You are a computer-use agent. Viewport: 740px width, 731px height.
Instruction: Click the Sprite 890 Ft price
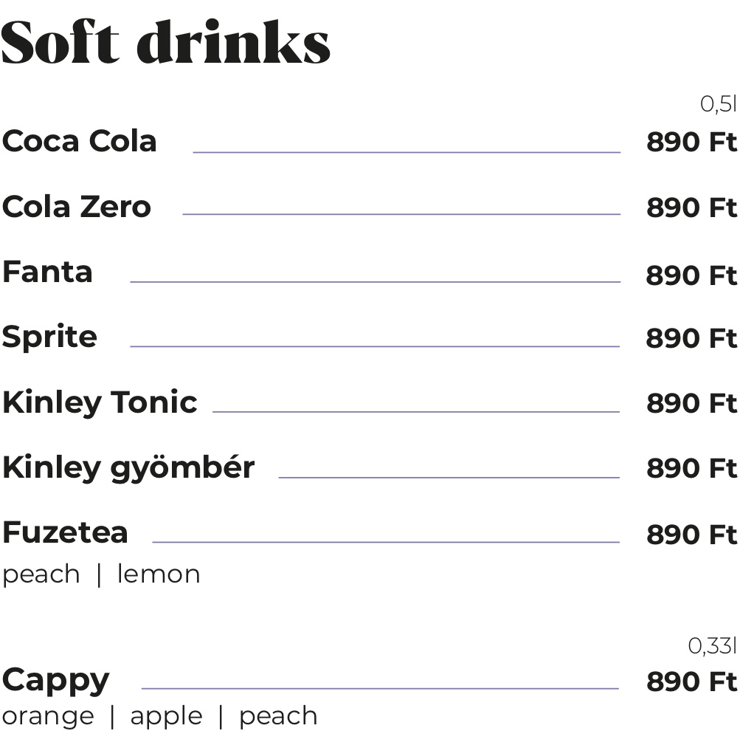pyautogui.click(x=691, y=338)
